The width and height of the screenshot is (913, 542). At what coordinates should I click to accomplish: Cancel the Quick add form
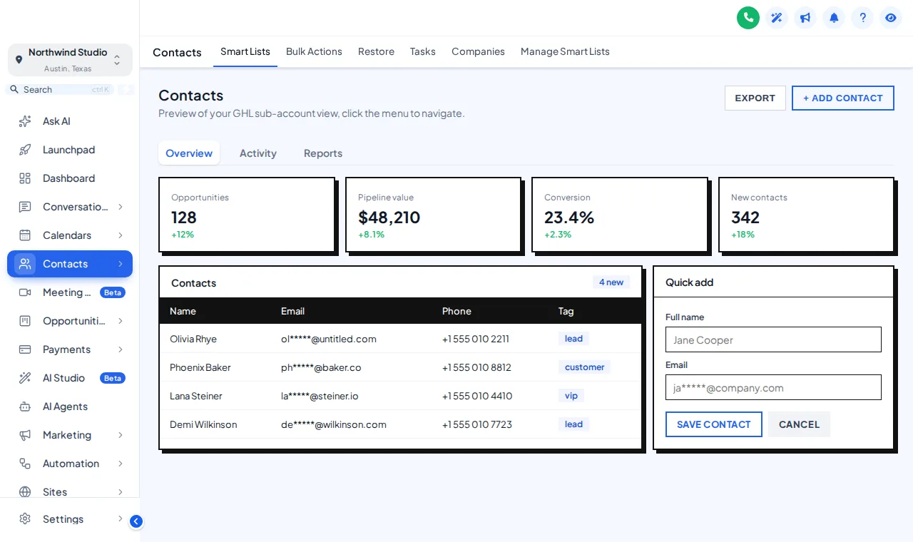click(800, 424)
